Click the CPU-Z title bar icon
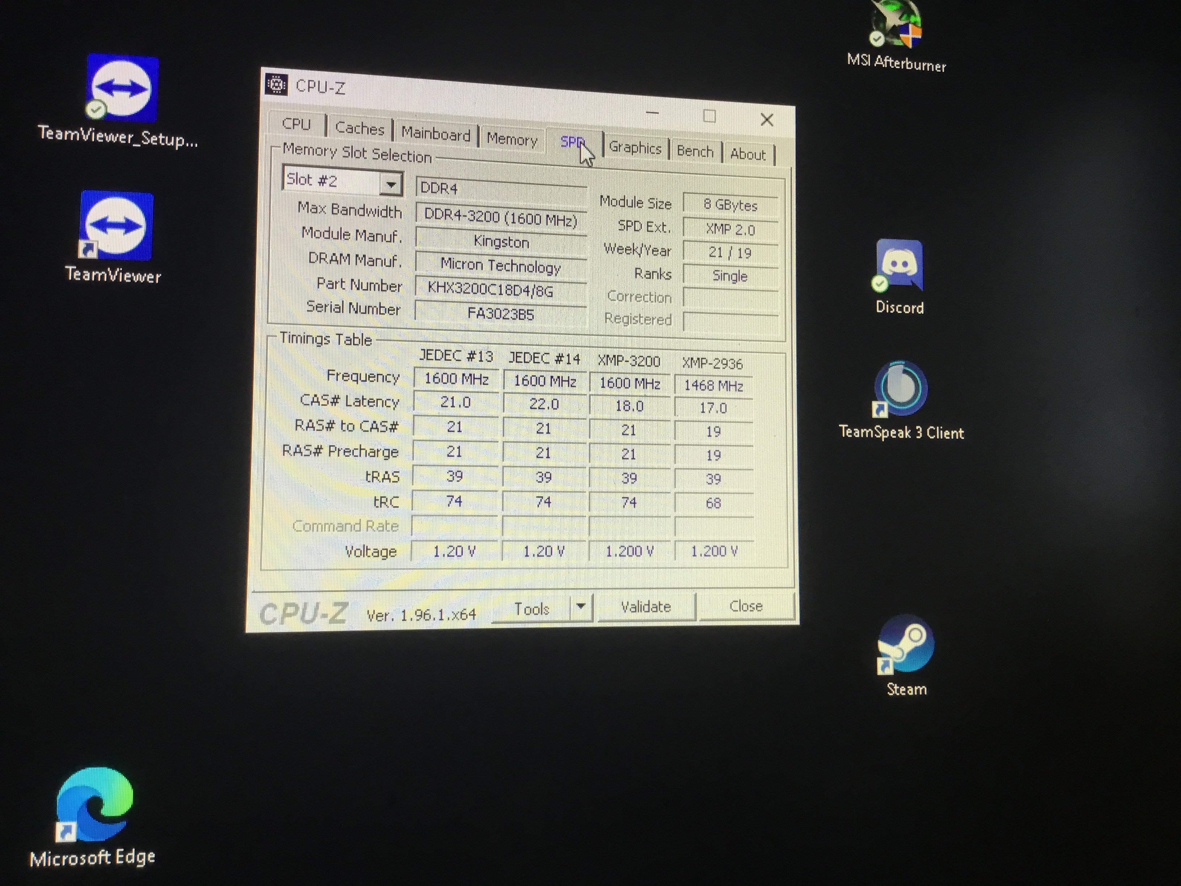The image size is (1181, 886). (276, 84)
